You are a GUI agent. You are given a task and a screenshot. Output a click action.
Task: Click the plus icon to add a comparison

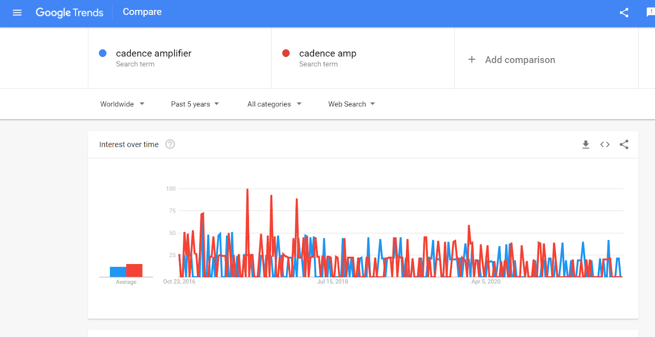(x=472, y=60)
